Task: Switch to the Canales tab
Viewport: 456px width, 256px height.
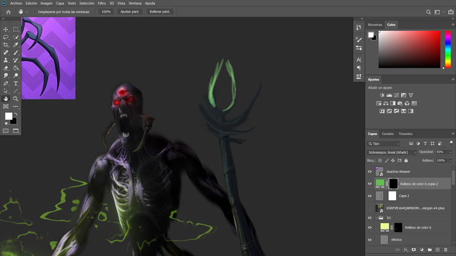Action: click(x=388, y=134)
